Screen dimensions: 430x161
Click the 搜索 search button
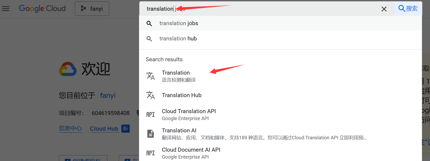tap(408, 9)
